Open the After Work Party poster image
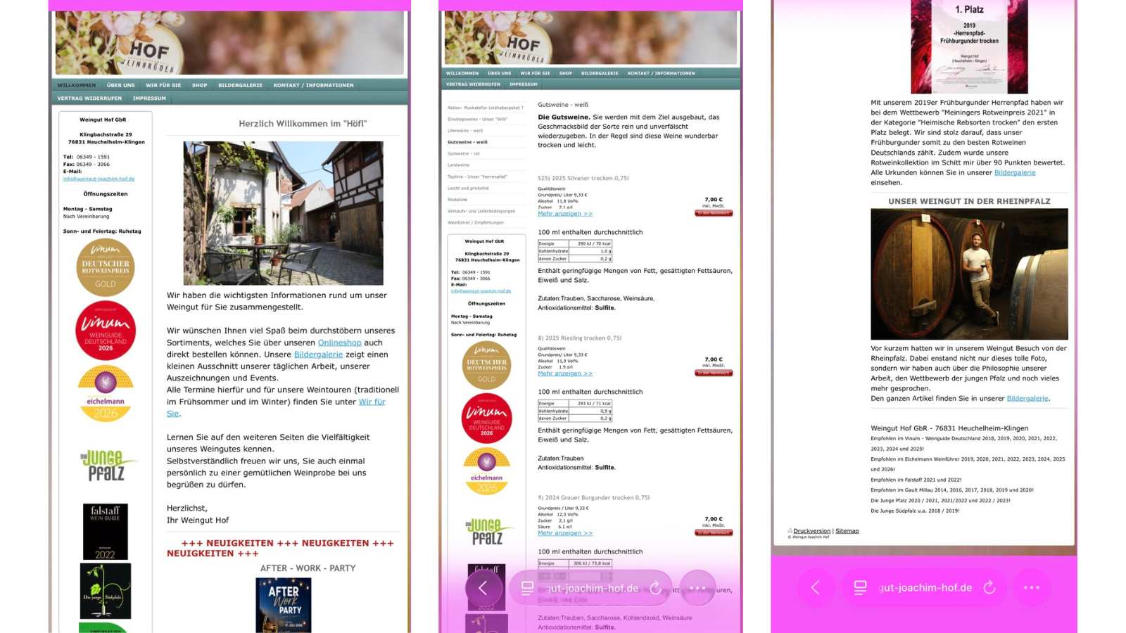 284,606
